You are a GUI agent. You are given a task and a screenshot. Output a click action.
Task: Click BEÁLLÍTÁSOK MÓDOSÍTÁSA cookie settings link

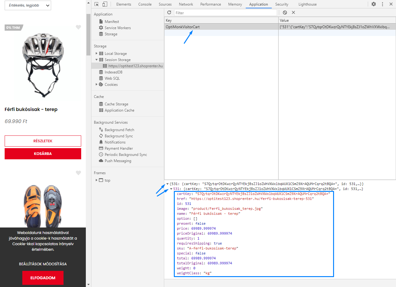[x=43, y=264]
